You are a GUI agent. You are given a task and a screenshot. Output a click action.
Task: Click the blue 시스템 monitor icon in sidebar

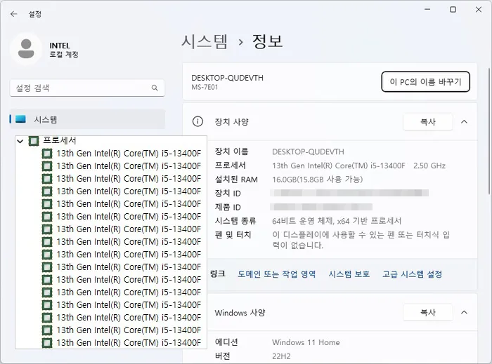[20, 119]
